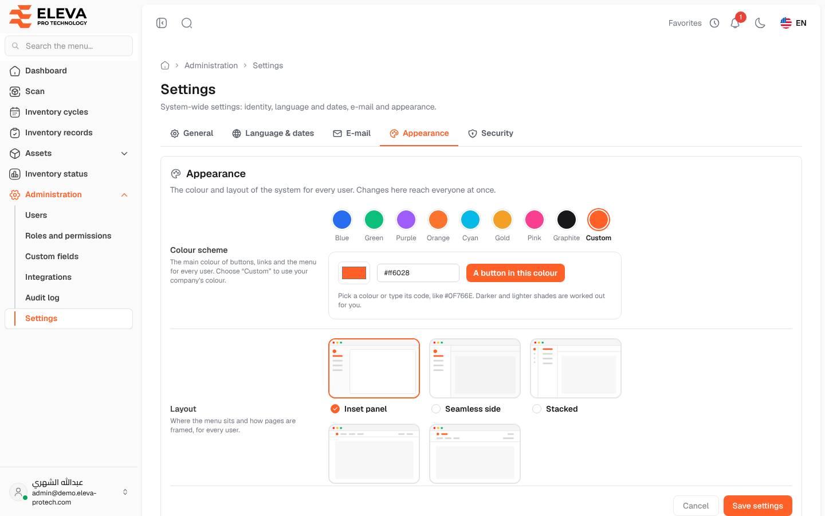Viewport: 825px width, 516px height.
Task: Click the Inventory cycles calendar icon
Action: pos(15,112)
